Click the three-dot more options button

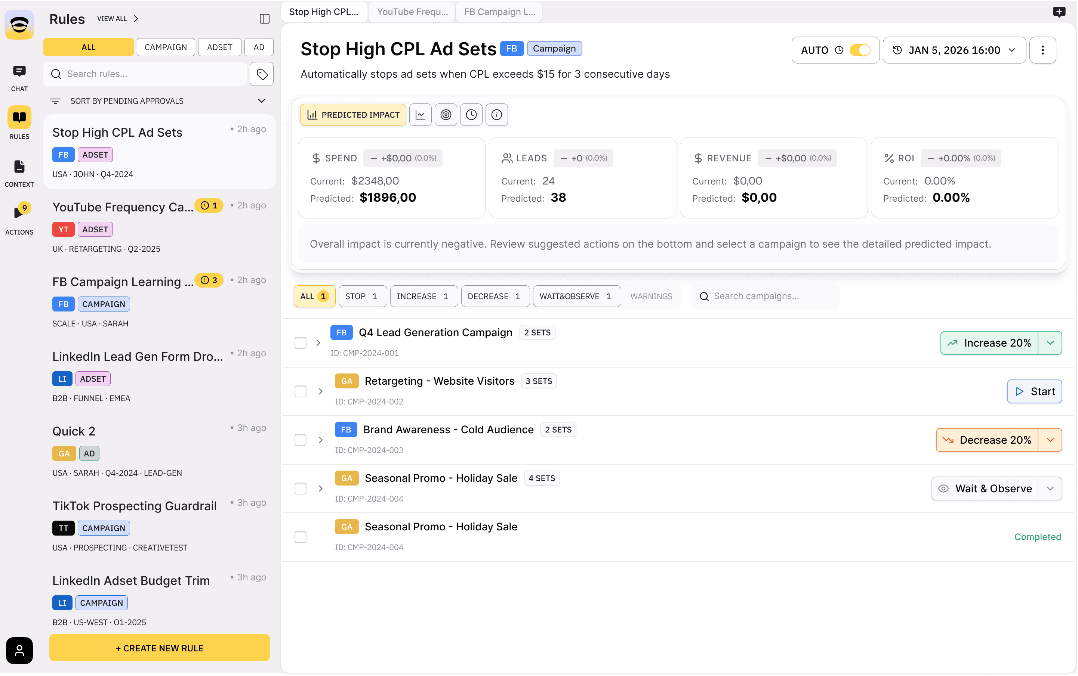1042,50
